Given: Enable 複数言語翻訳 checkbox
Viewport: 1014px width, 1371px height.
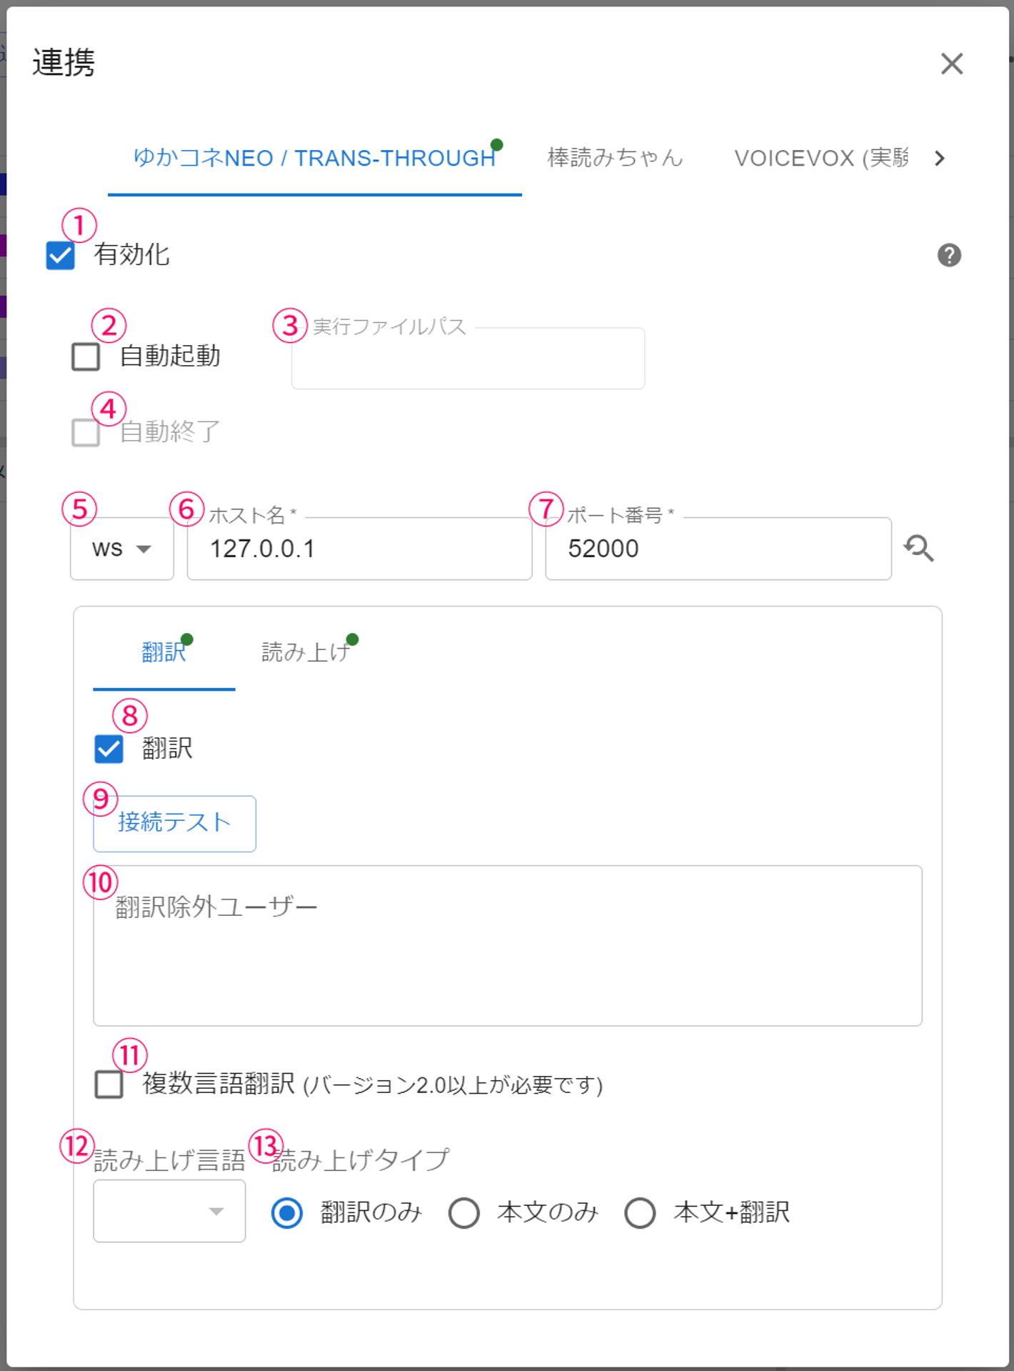Looking at the screenshot, I should [x=109, y=1084].
